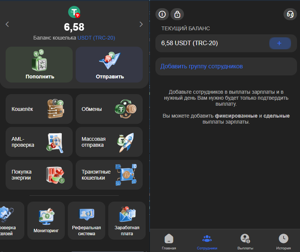Click the lock icon at top
Image resolution: width=300 pixels, height=252 pixels.
pos(177,14)
